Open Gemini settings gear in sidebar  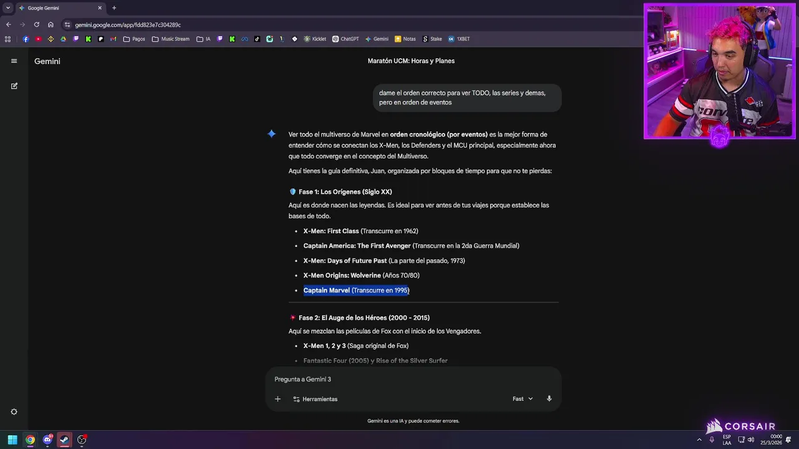14,412
